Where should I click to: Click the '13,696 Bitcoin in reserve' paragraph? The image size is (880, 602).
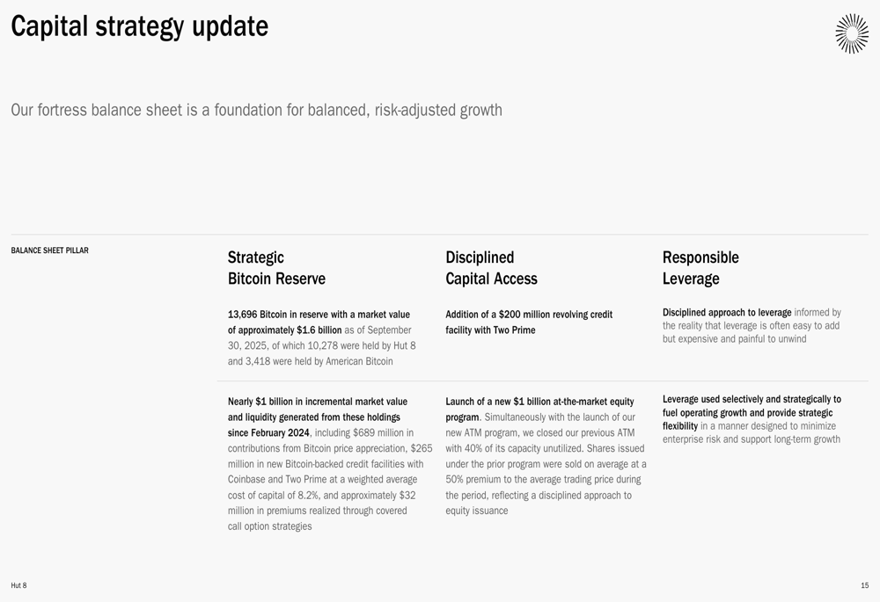point(321,337)
